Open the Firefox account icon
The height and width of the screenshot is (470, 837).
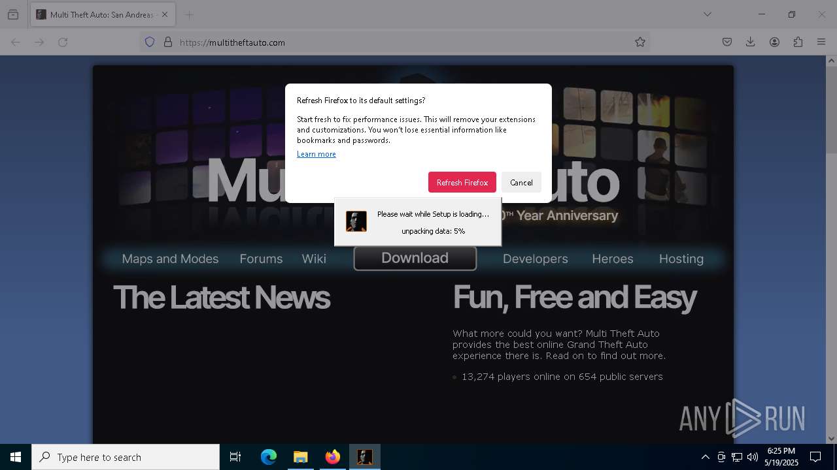774,42
